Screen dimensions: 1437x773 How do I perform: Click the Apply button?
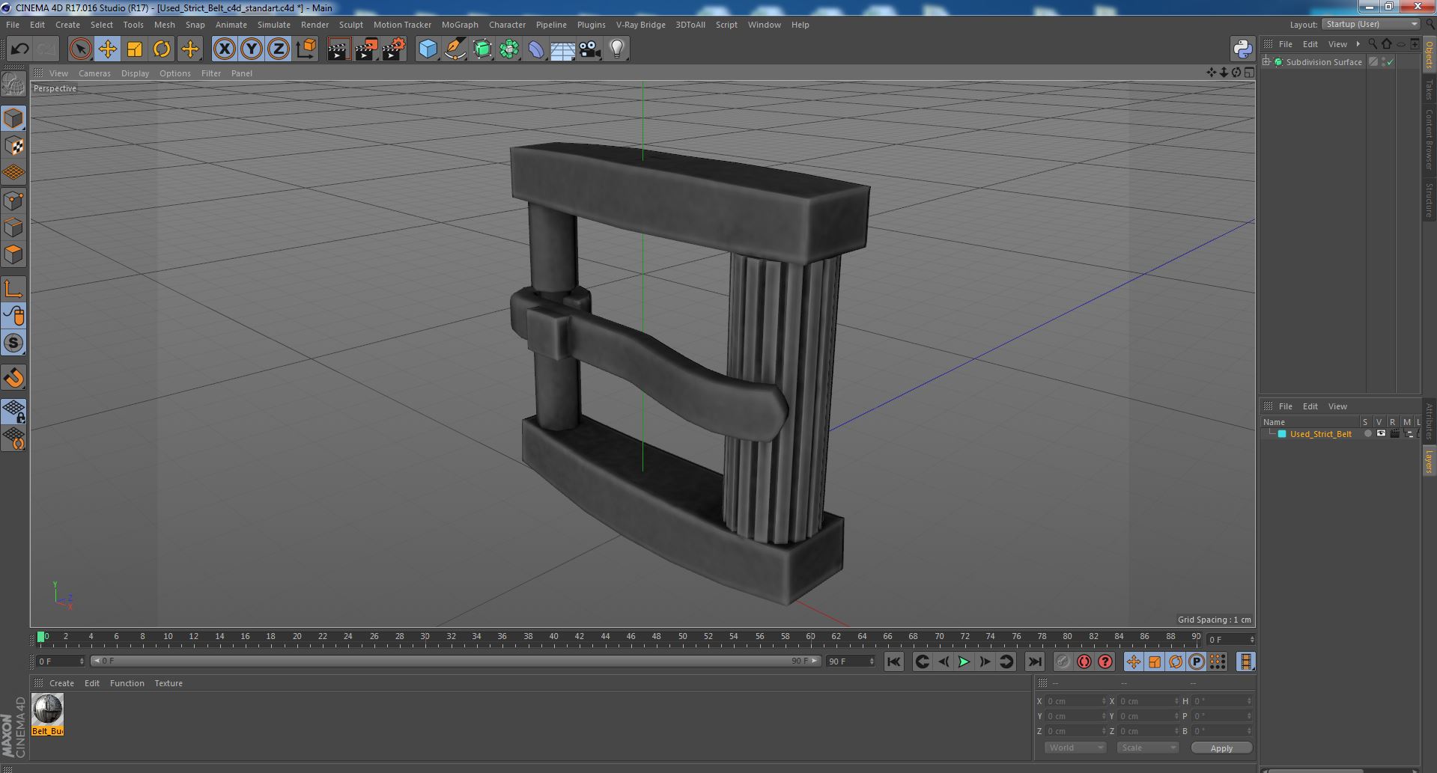1221,748
